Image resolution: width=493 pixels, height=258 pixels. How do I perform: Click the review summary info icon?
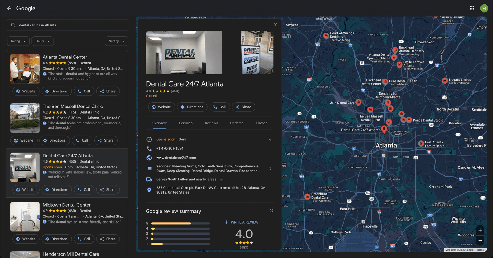coord(271,211)
